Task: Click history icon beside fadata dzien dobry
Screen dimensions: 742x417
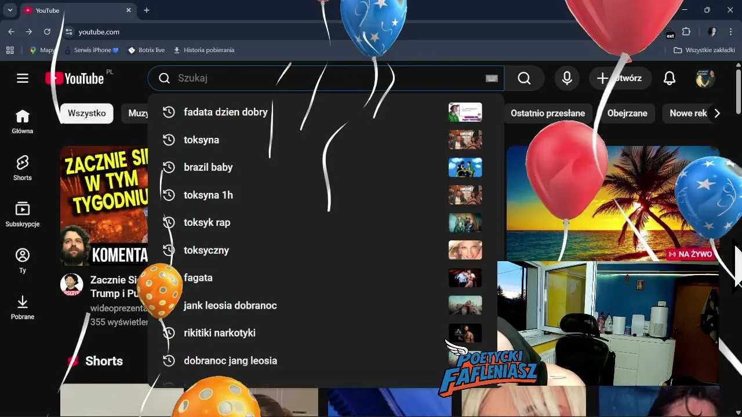Action: click(x=169, y=112)
